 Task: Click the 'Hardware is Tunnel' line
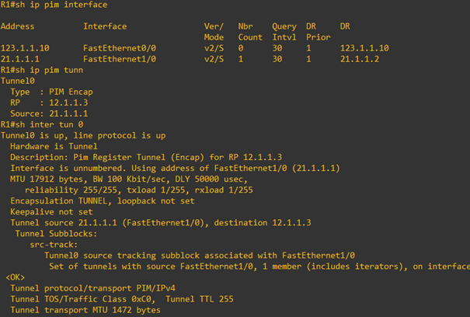coord(54,146)
